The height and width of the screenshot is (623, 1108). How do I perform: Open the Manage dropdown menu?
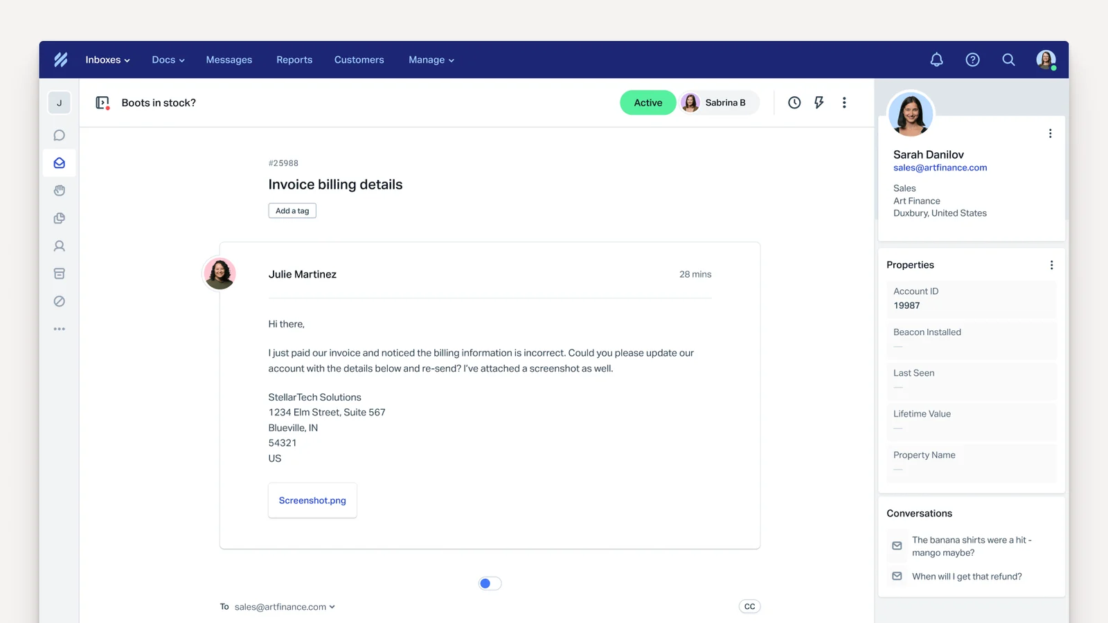[431, 60]
